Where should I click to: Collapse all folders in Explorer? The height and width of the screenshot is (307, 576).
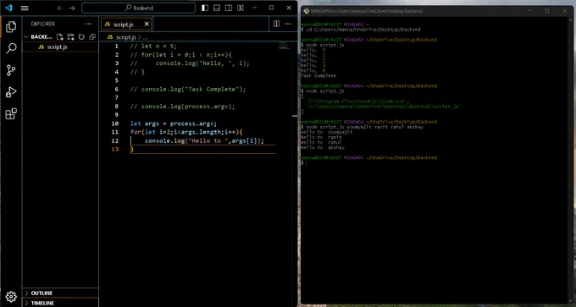(92, 36)
